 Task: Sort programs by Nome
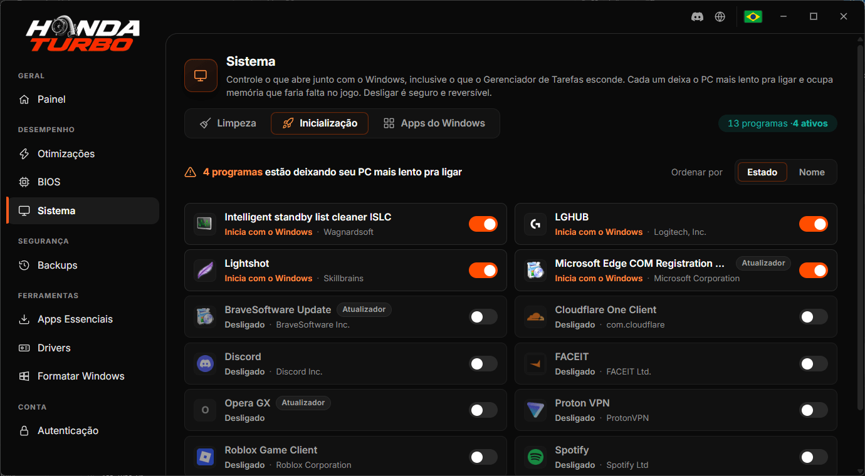pyautogui.click(x=812, y=172)
